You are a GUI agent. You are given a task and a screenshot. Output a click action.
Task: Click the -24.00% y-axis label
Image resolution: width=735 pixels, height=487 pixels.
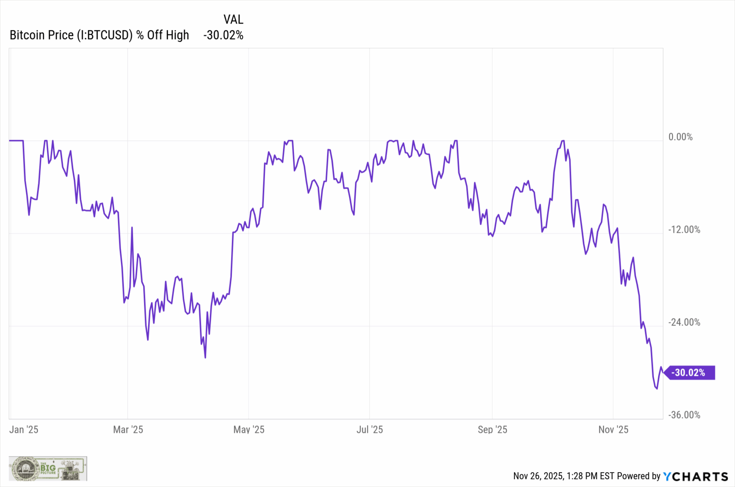(684, 322)
